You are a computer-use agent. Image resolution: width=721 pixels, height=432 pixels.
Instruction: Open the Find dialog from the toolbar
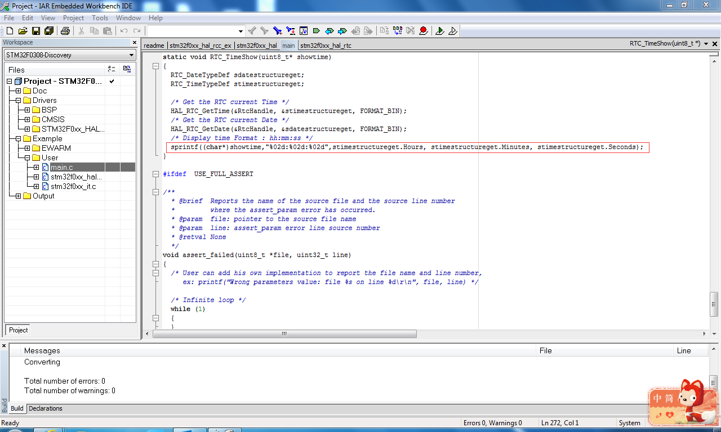(278, 31)
